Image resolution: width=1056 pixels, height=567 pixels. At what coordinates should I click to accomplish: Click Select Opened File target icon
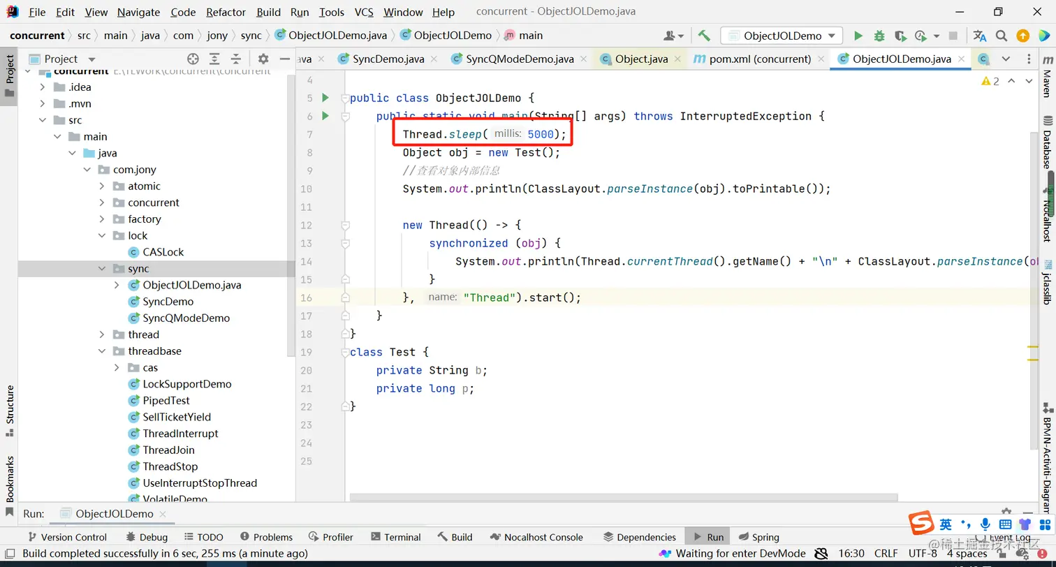pyautogui.click(x=193, y=59)
